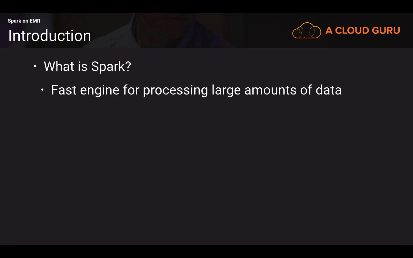The image size is (413, 258).
Task: Click the word "data" ending the sub-bullet
Action: [328, 90]
